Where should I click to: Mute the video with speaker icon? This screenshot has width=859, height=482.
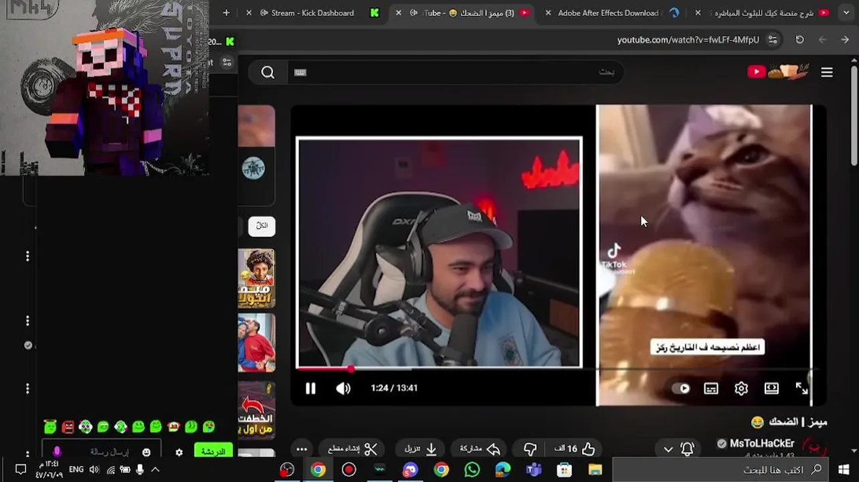(x=343, y=388)
